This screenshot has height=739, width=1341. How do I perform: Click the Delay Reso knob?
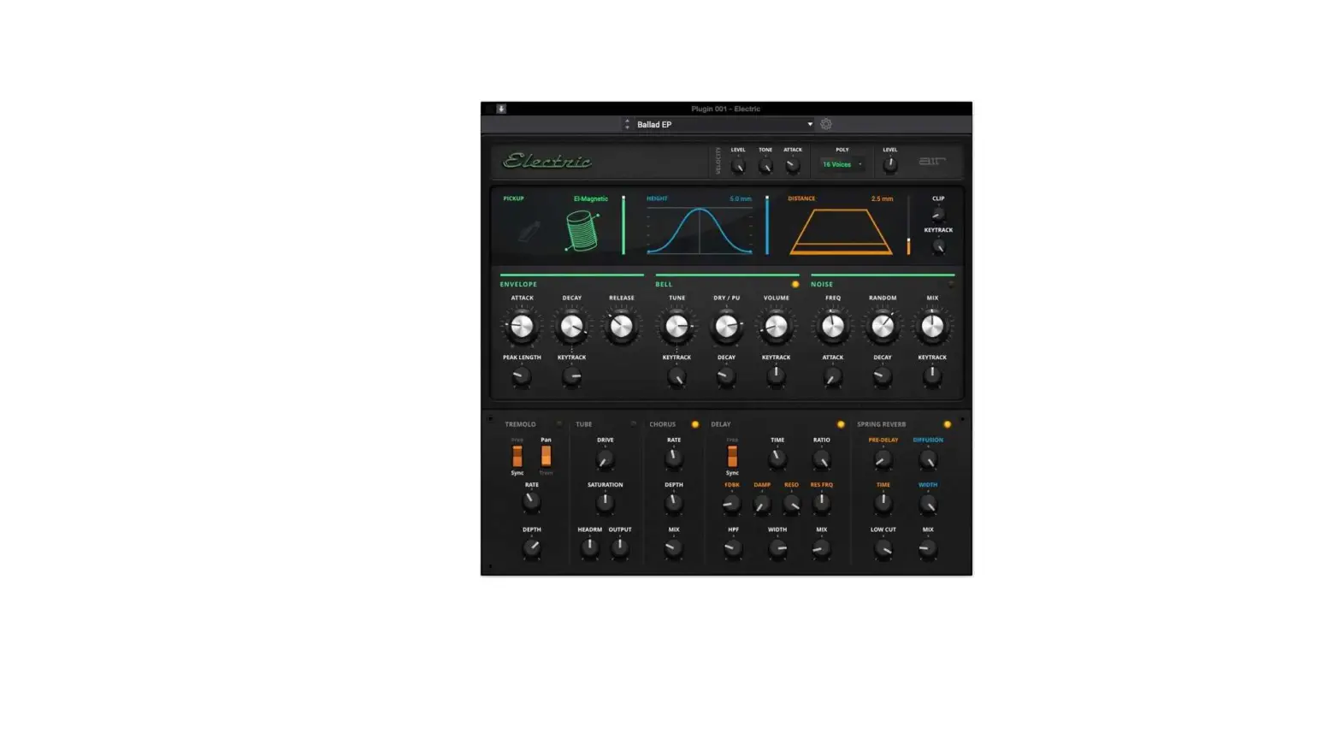point(792,504)
